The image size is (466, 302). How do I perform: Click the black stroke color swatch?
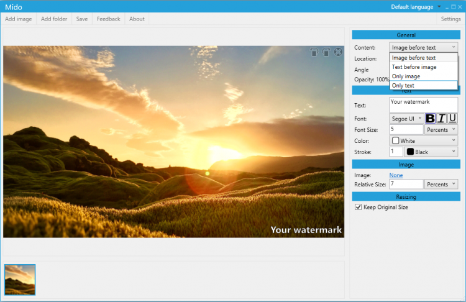coord(410,152)
